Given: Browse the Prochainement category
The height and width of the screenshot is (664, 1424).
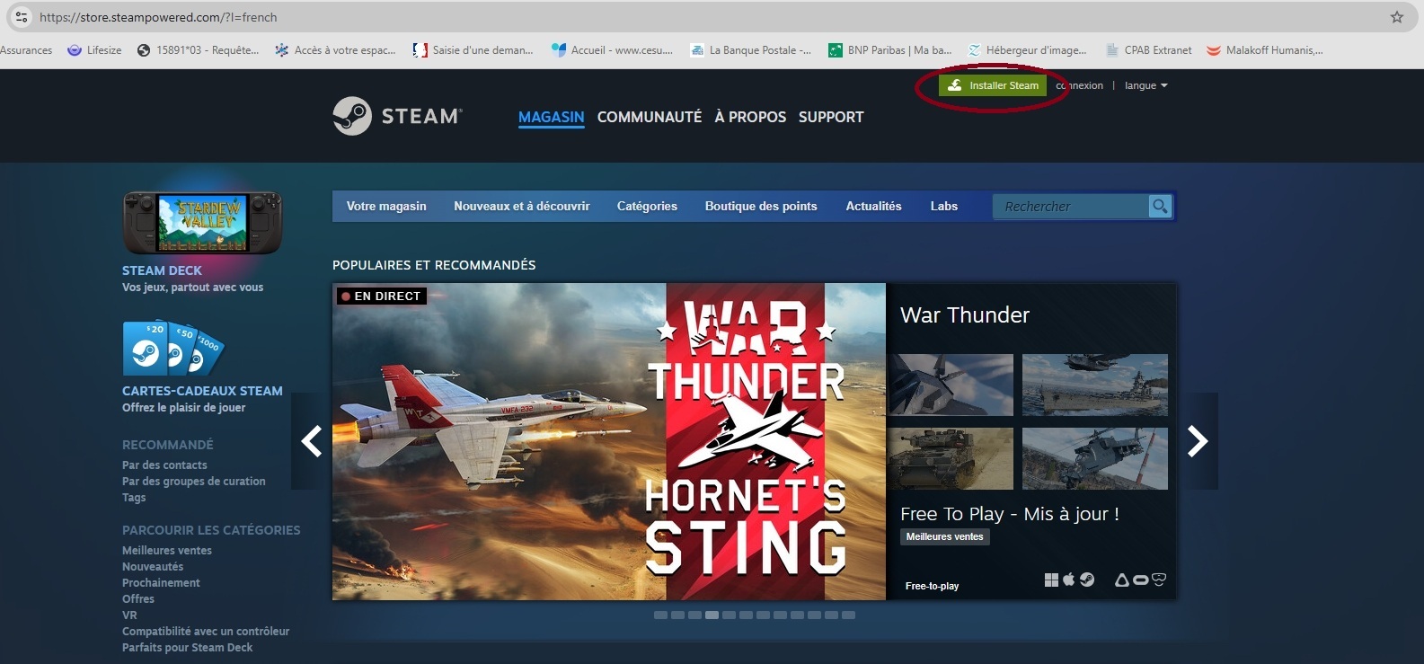Looking at the screenshot, I should point(161,583).
